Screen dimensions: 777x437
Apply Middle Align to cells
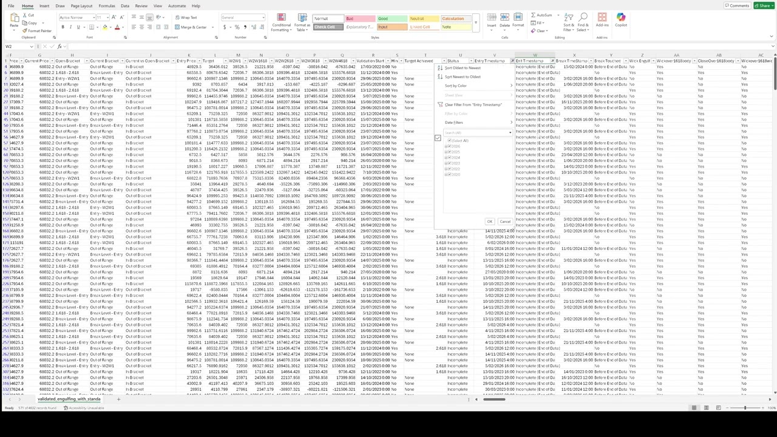[x=141, y=18]
